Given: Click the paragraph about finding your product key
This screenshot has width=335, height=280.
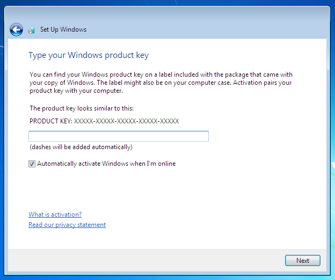Looking at the screenshot, I should [x=161, y=83].
